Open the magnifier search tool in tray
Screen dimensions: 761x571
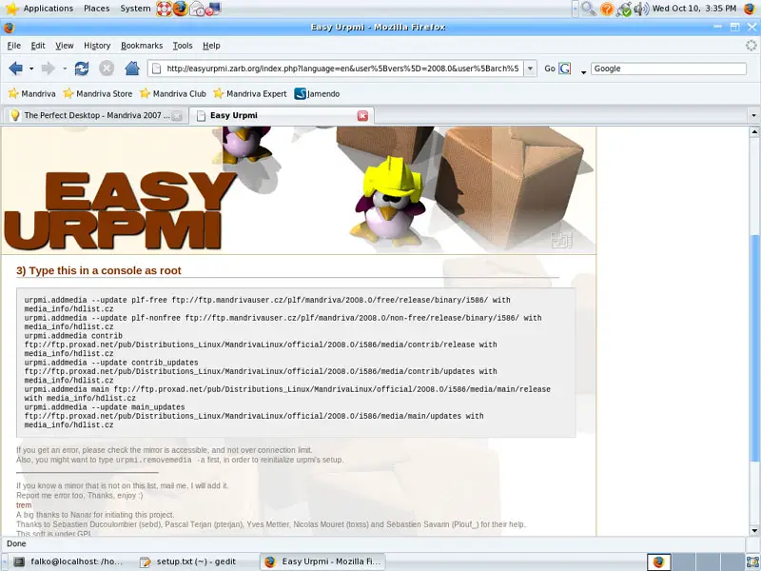pos(588,9)
